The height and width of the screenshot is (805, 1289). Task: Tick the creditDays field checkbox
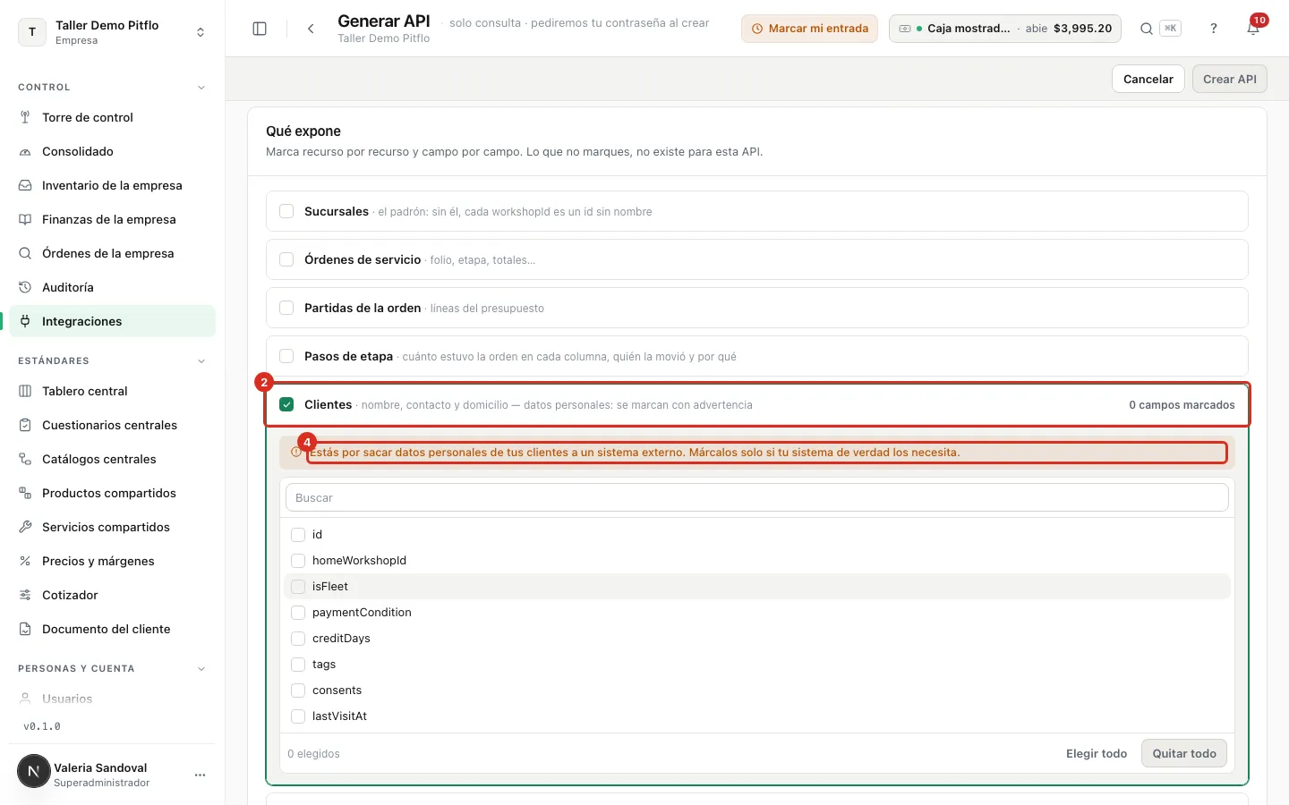pos(298,639)
